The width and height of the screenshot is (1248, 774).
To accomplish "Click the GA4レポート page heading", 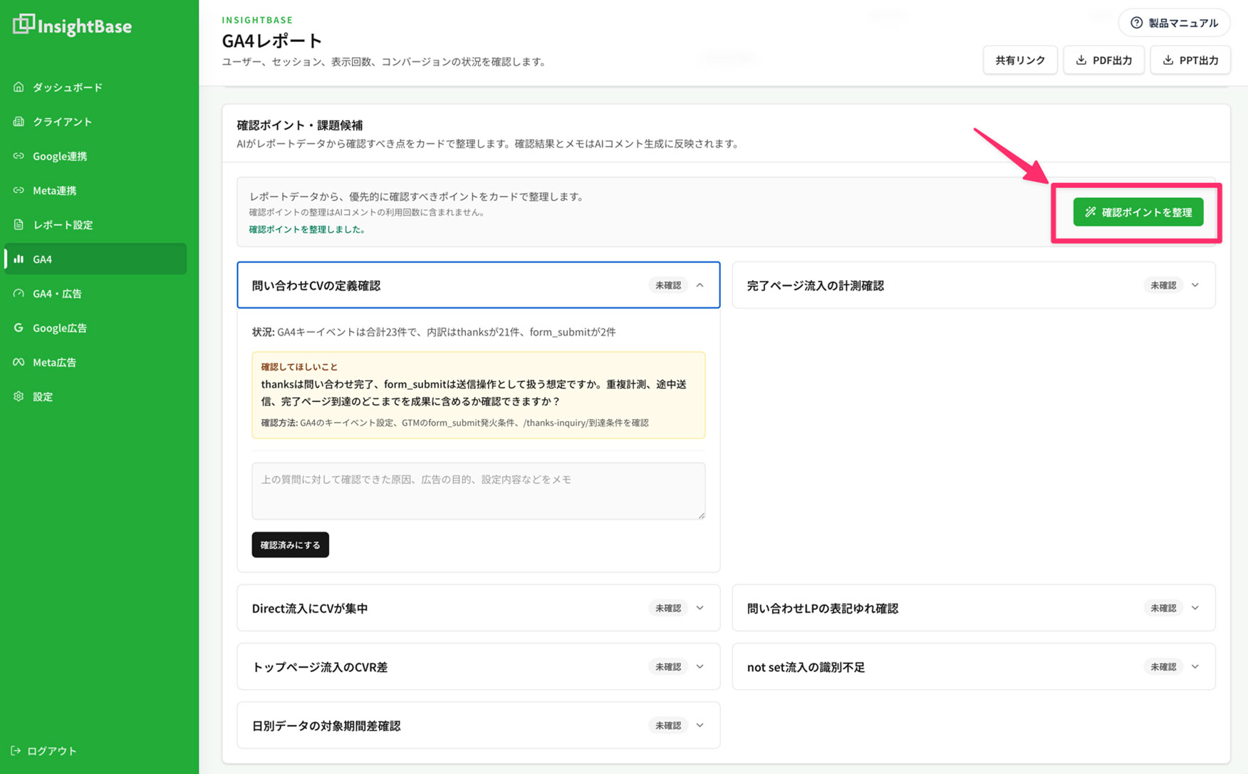I will [x=272, y=41].
